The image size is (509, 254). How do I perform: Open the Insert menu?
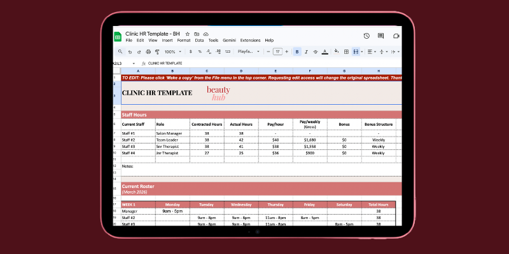pyautogui.click(x=167, y=41)
